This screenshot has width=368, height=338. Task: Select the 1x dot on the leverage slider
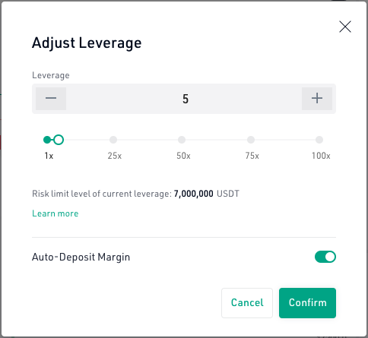[x=47, y=140]
